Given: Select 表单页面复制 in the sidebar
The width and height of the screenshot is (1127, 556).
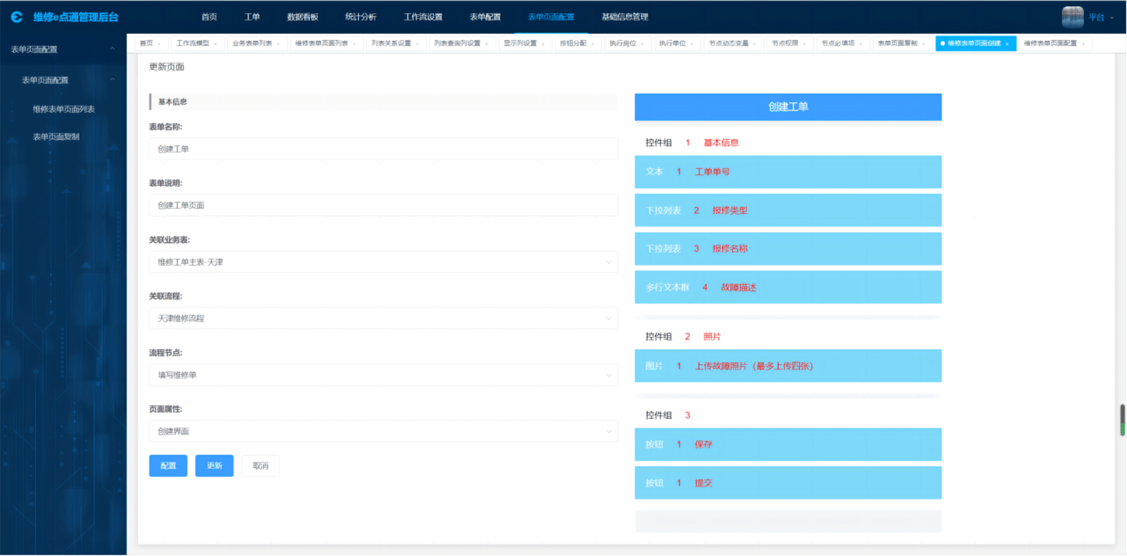Looking at the screenshot, I should point(56,137).
